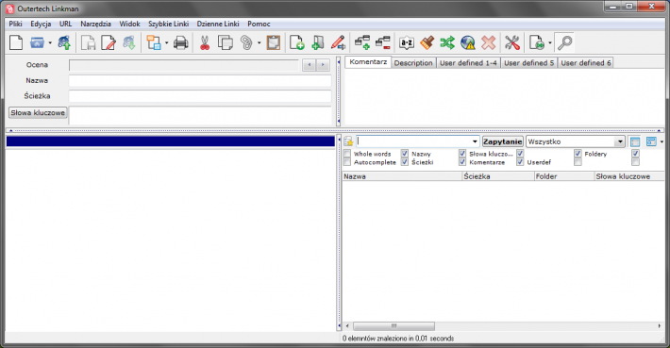Open the Dzienne Linki menu

pyautogui.click(x=218, y=24)
